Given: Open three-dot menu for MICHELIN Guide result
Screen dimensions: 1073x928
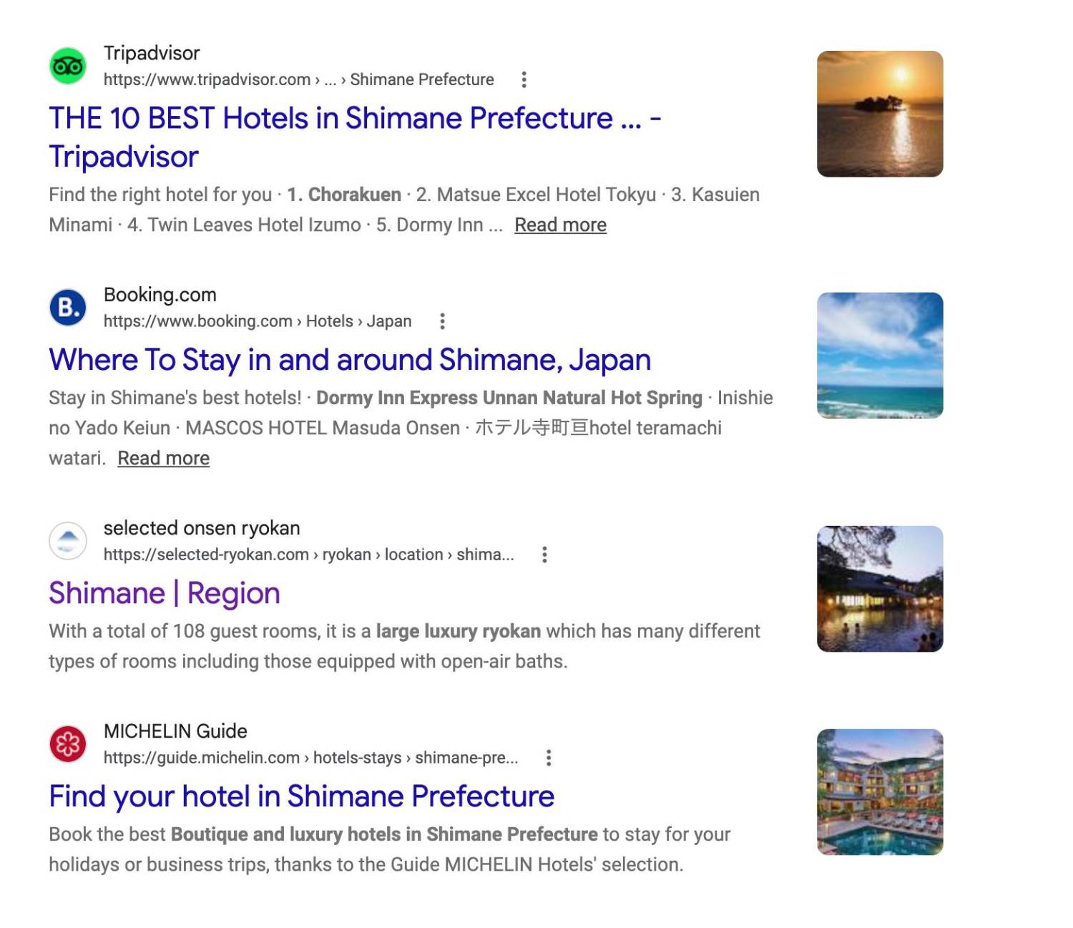Looking at the screenshot, I should point(549,758).
